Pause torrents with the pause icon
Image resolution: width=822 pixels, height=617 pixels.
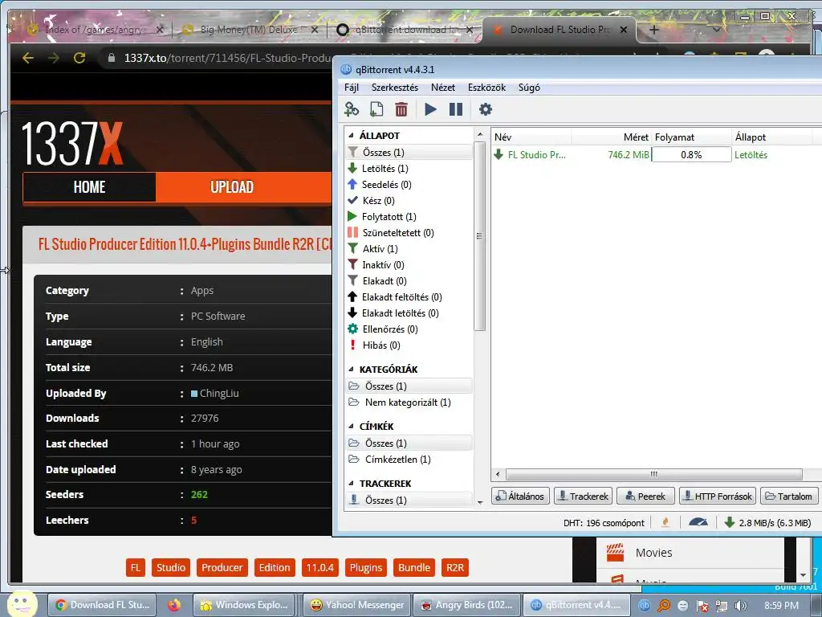point(456,109)
